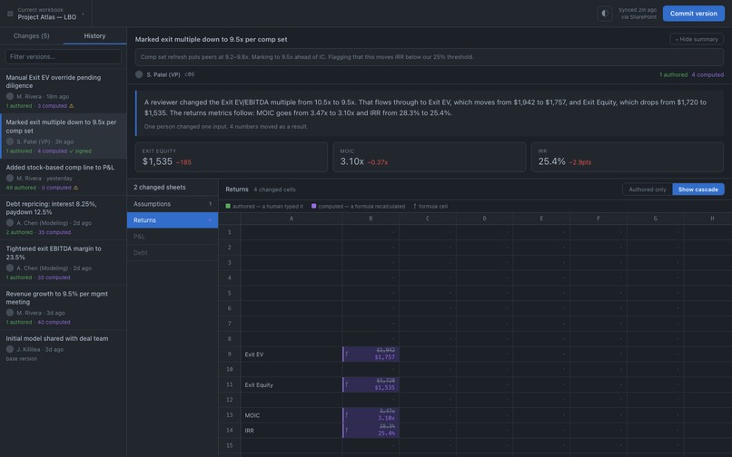Click the c06 commit hash label
Viewport: 732px width, 457px height.
pos(190,74)
